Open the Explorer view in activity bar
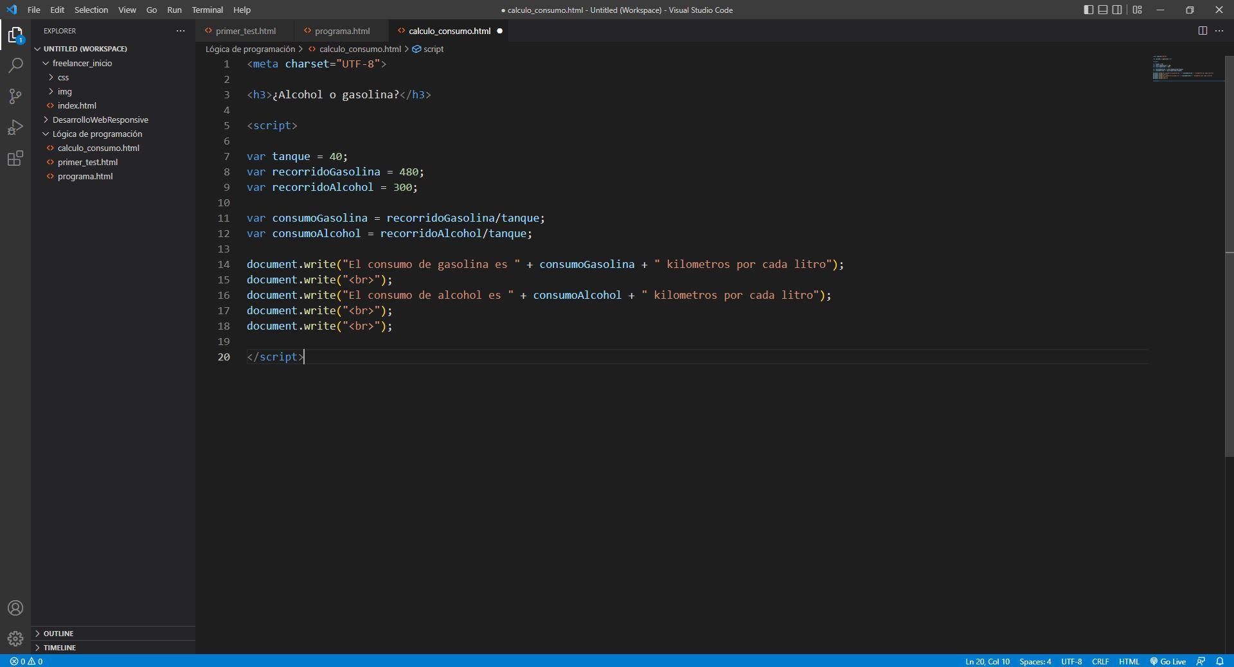This screenshot has width=1234, height=667. click(15, 35)
